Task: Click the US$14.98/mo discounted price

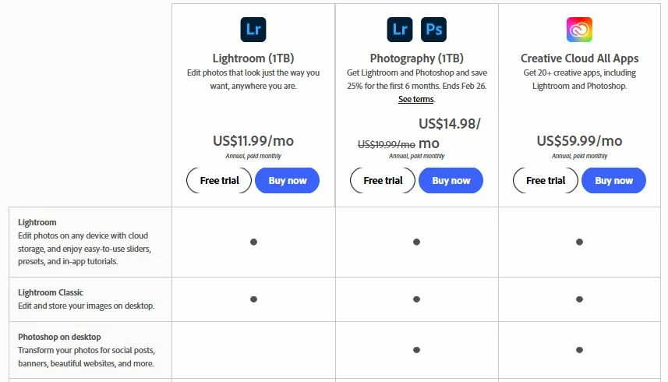Action: (450, 133)
